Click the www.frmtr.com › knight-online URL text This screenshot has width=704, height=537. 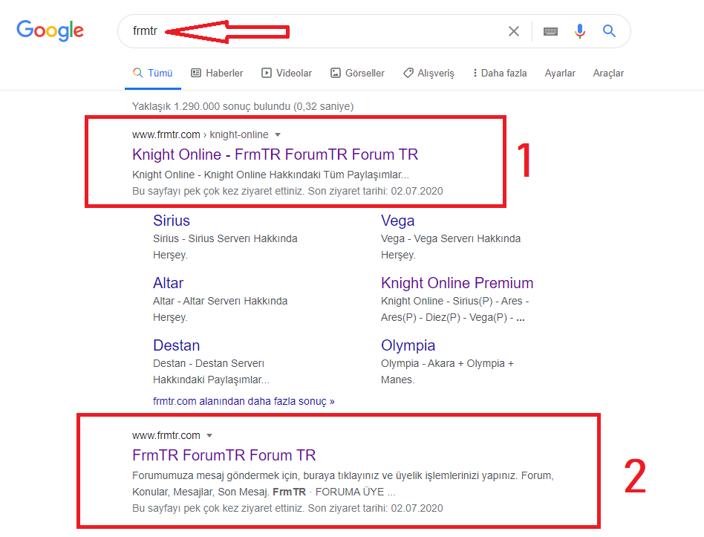[x=201, y=134]
